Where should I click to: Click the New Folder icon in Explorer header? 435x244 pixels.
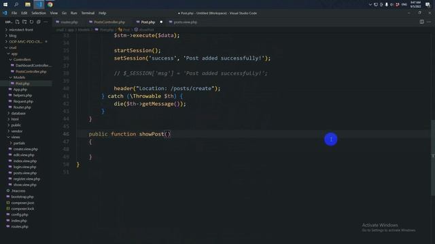pos(24,22)
